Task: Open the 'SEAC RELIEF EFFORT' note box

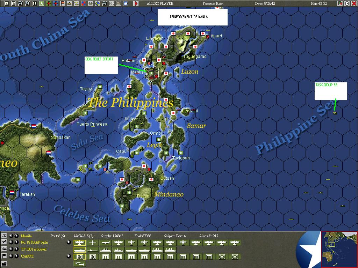Action: [x=101, y=65]
